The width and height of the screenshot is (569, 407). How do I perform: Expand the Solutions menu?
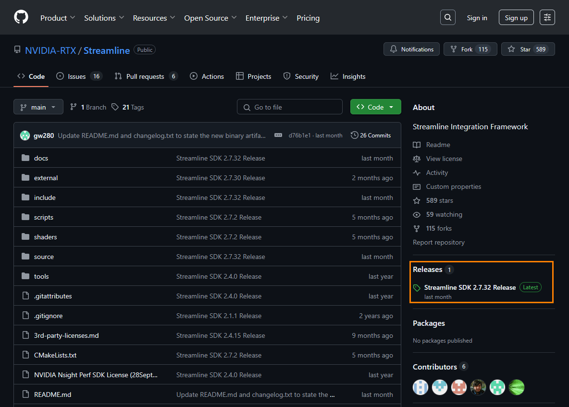(104, 18)
